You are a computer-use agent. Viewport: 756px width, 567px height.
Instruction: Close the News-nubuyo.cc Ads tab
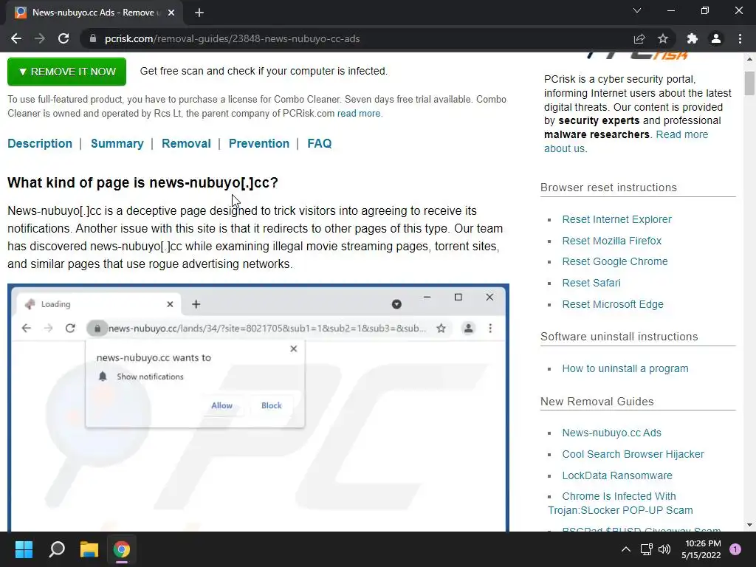pos(171,13)
